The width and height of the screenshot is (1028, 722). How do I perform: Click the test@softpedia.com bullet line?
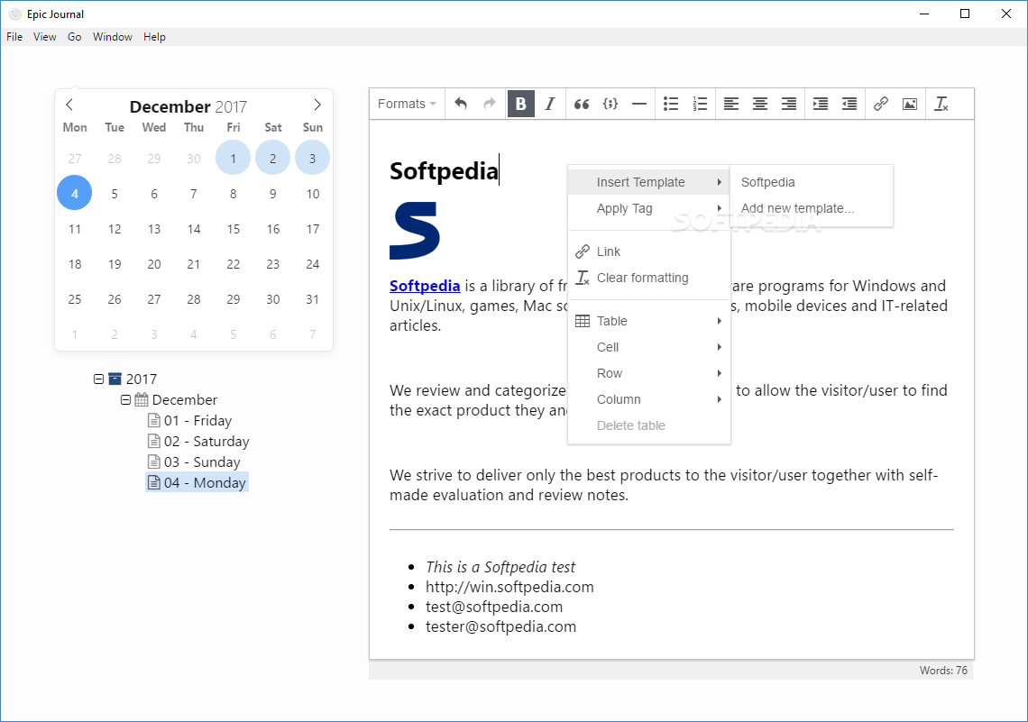click(493, 607)
